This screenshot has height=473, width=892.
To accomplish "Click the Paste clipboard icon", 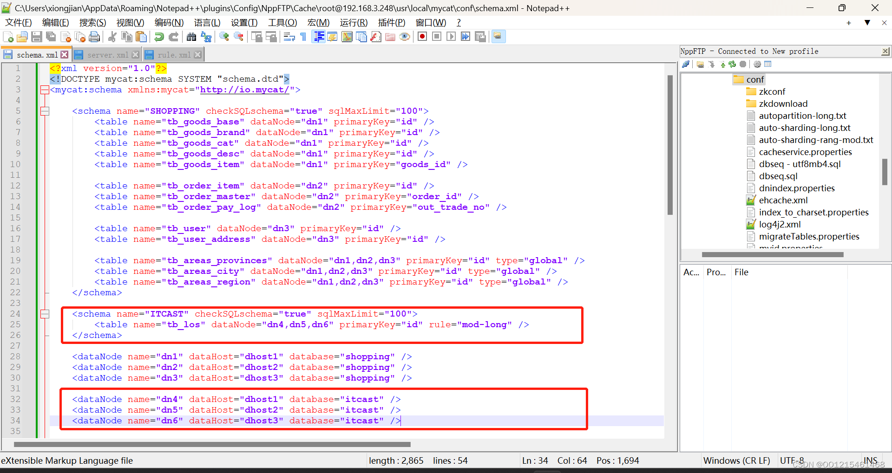I will pos(141,37).
